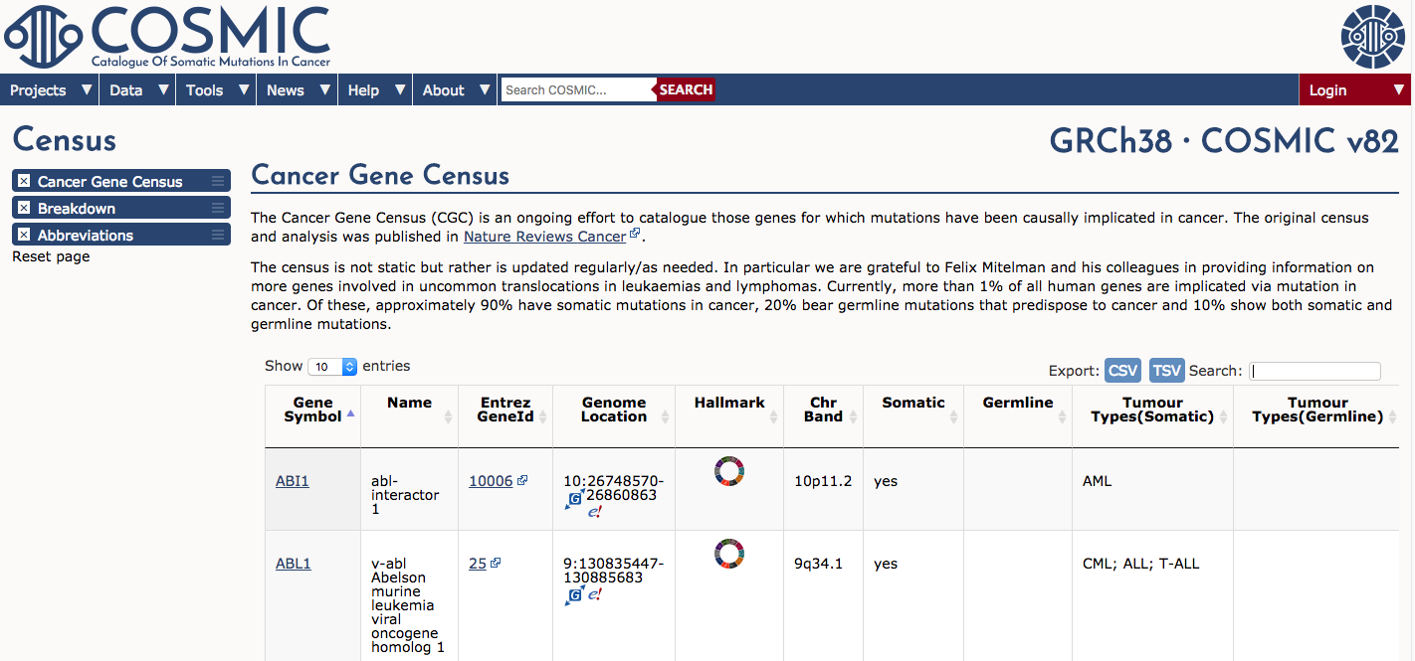Click the hallmark wheel icon for ABI1

pyautogui.click(x=729, y=471)
